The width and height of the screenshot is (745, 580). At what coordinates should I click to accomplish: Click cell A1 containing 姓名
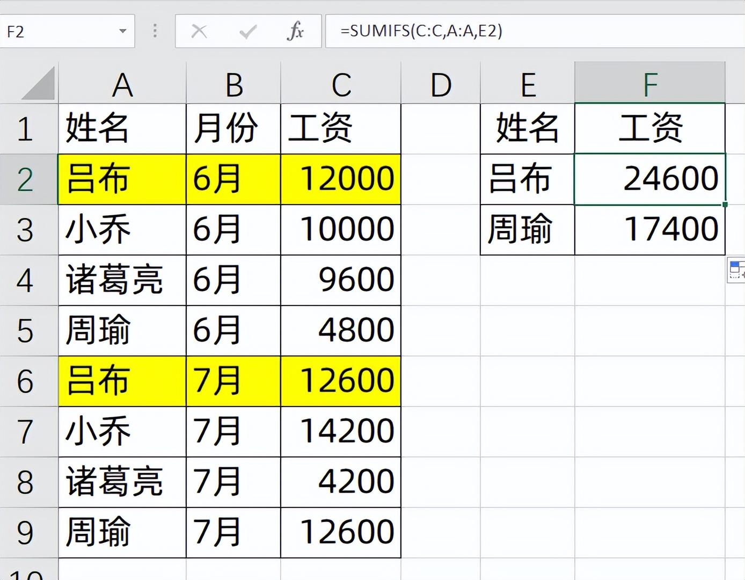click(122, 129)
